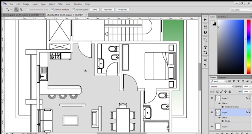Filter layers by adjustment layers icon
The width and height of the screenshot is (252, 134).
[234, 81]
